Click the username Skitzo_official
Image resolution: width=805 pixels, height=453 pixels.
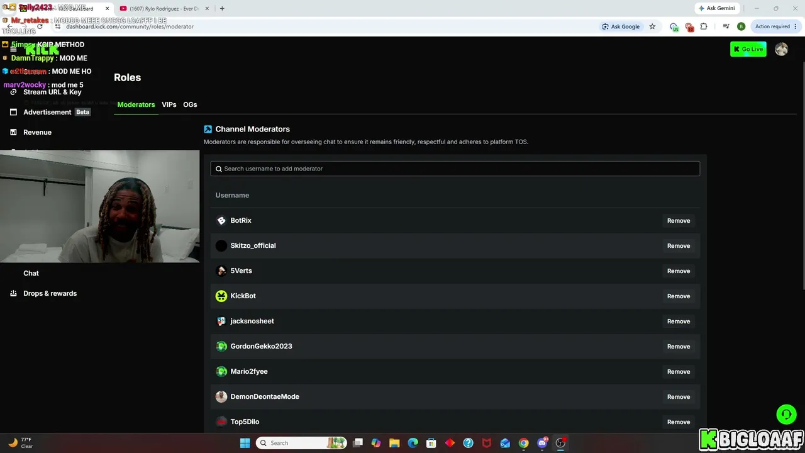[253, 245]
